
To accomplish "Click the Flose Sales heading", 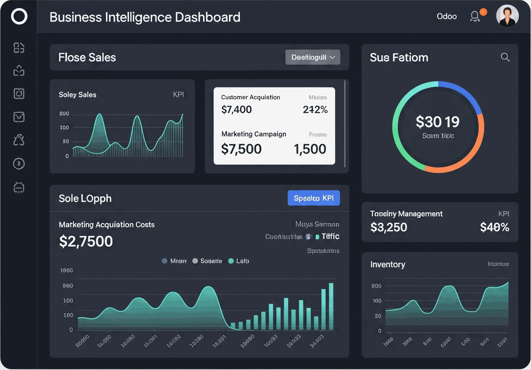I will tap(87, 57).
